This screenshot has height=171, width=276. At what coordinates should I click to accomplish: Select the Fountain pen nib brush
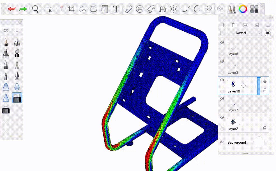click(x=17, y=75)
